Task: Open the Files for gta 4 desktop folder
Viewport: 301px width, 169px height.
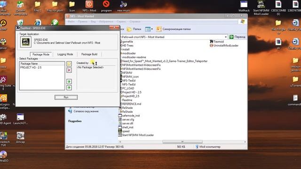Action: click(x=55, y=6)
